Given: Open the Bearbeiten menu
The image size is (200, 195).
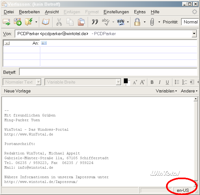Looking at the screenshot, I should 29,12.
